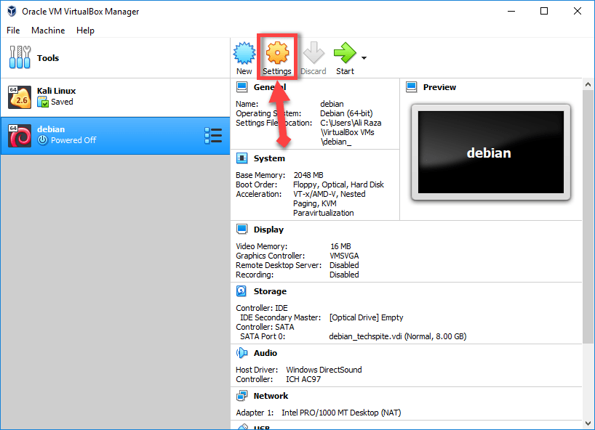595x430 pixels.
Task: Click the green Start arrow icon
Action: coord(344,53)
